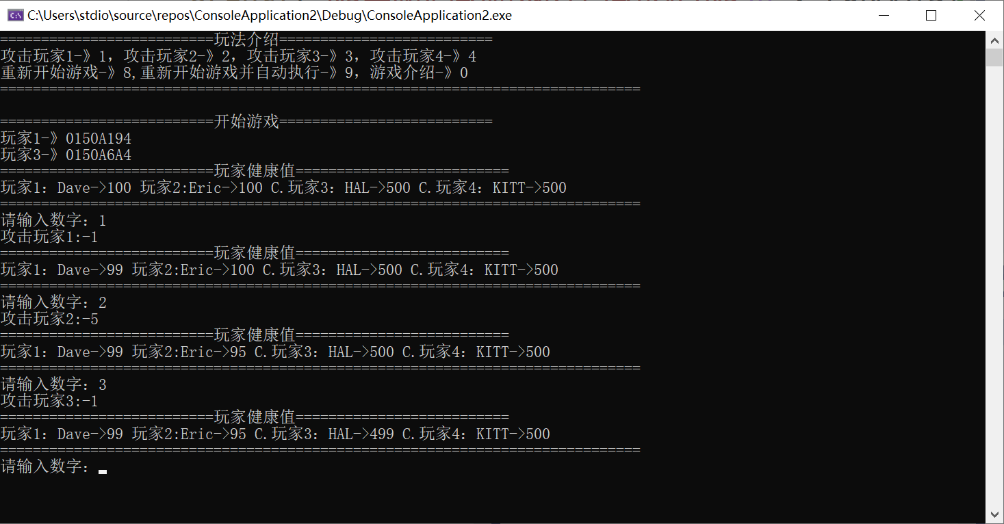Click the address 0150A194 line

click(x=66, y=138)
